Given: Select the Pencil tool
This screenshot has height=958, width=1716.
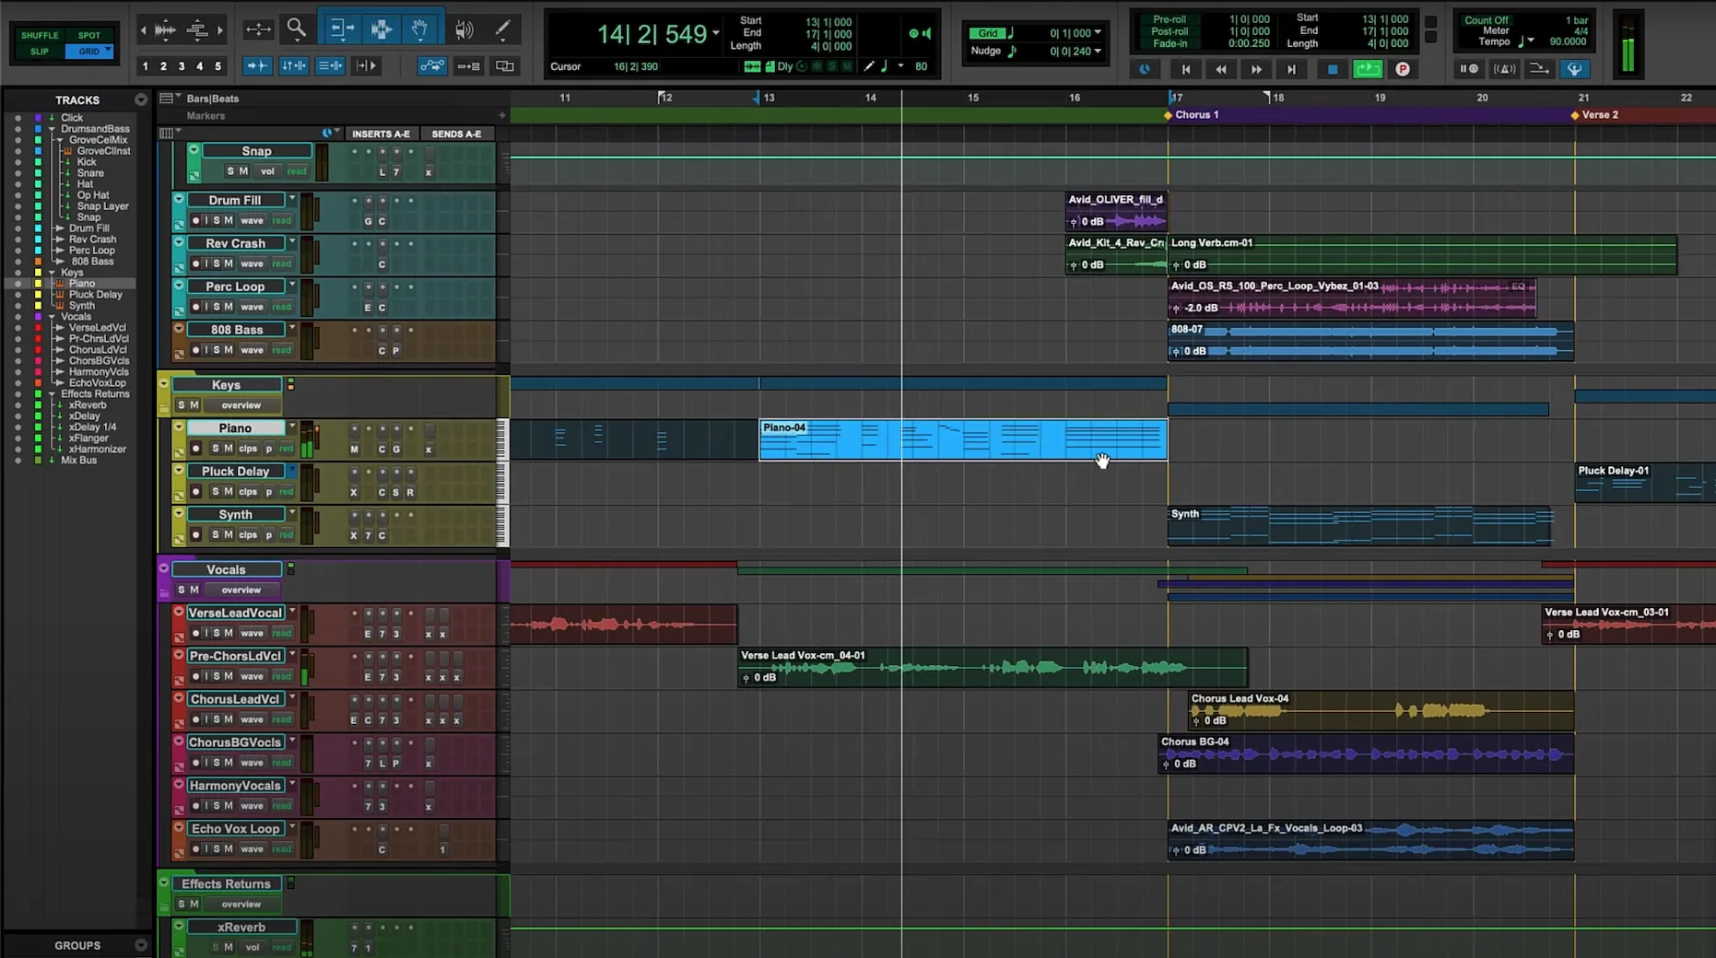Looking at the screenshot, I should (503, 29).
